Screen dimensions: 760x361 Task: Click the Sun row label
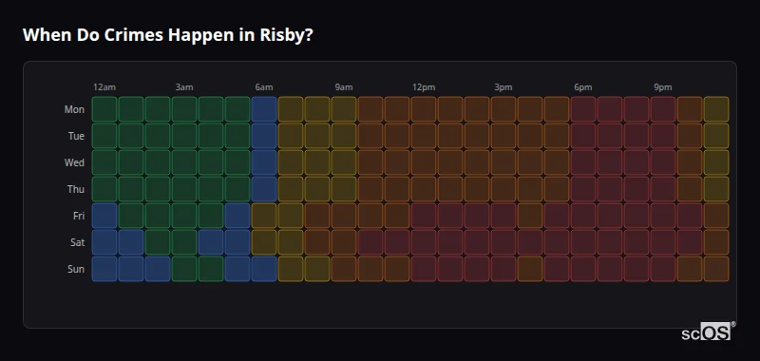(x=76, y=269)
